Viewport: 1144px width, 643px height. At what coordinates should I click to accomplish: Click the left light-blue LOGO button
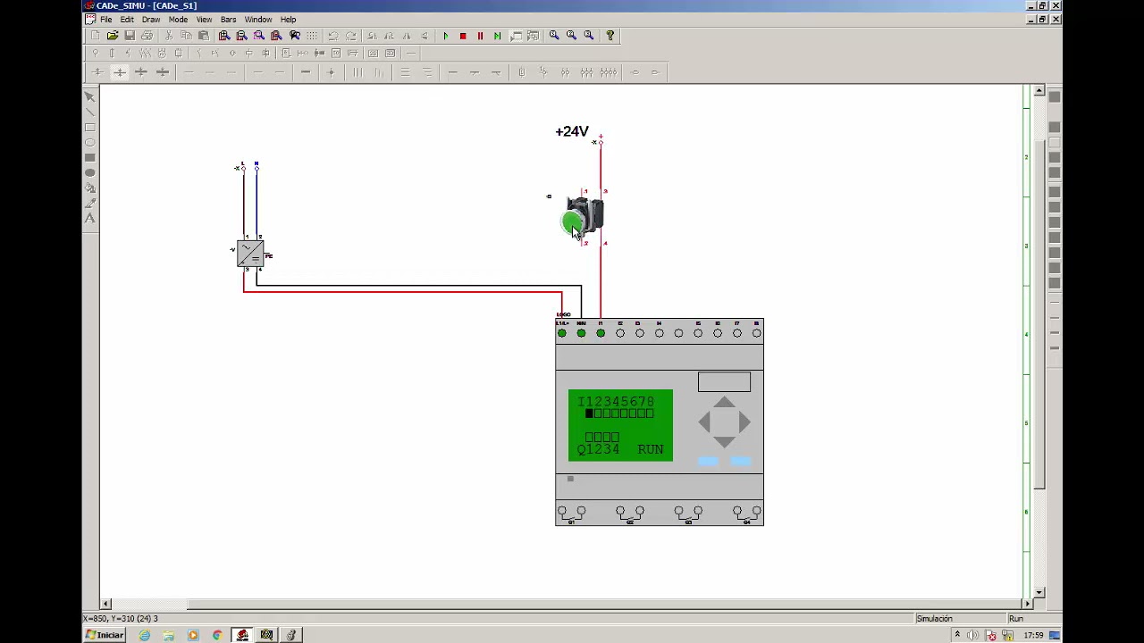point(707,462)
